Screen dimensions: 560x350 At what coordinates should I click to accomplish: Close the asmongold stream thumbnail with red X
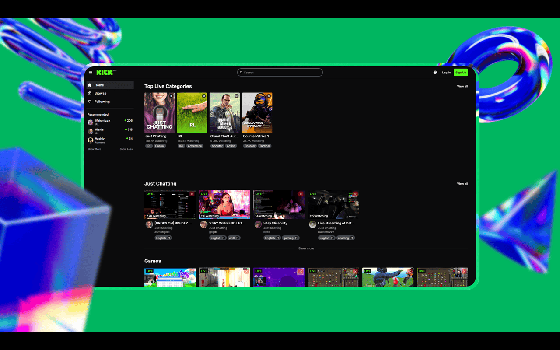coord(192,194)
